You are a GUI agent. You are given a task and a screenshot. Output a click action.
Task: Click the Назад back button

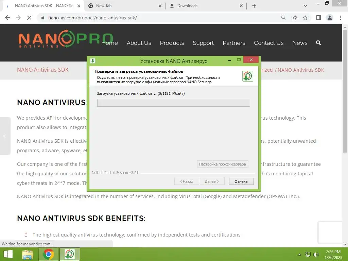click(x=187, y=181)
